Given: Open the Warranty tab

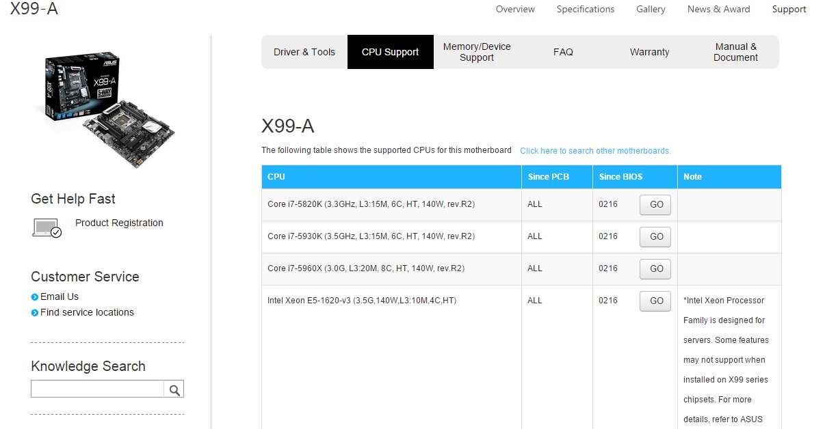Looking at the screenshot, I should [x=649, y=52].
